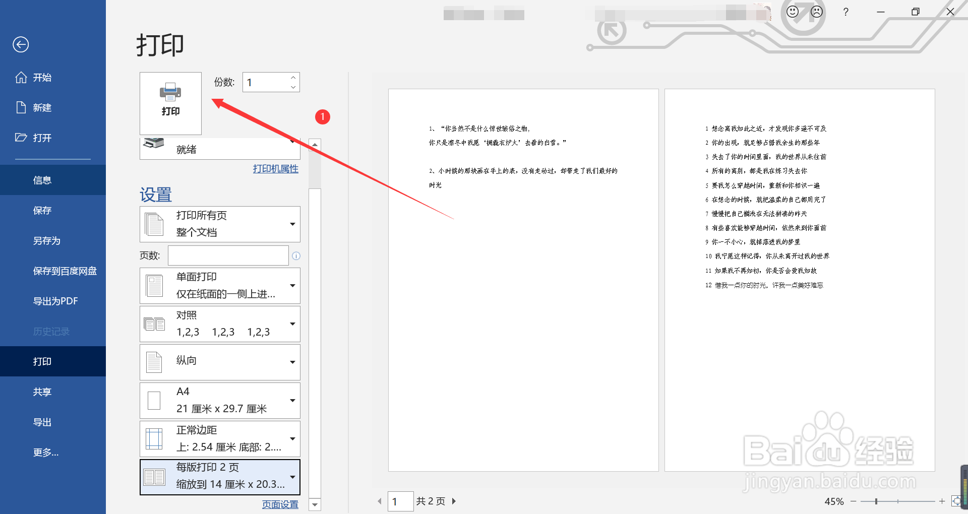Viewport: 968px width, 514px height.
Task: Click the first preview page thumbnail
Action: (523, 280)
